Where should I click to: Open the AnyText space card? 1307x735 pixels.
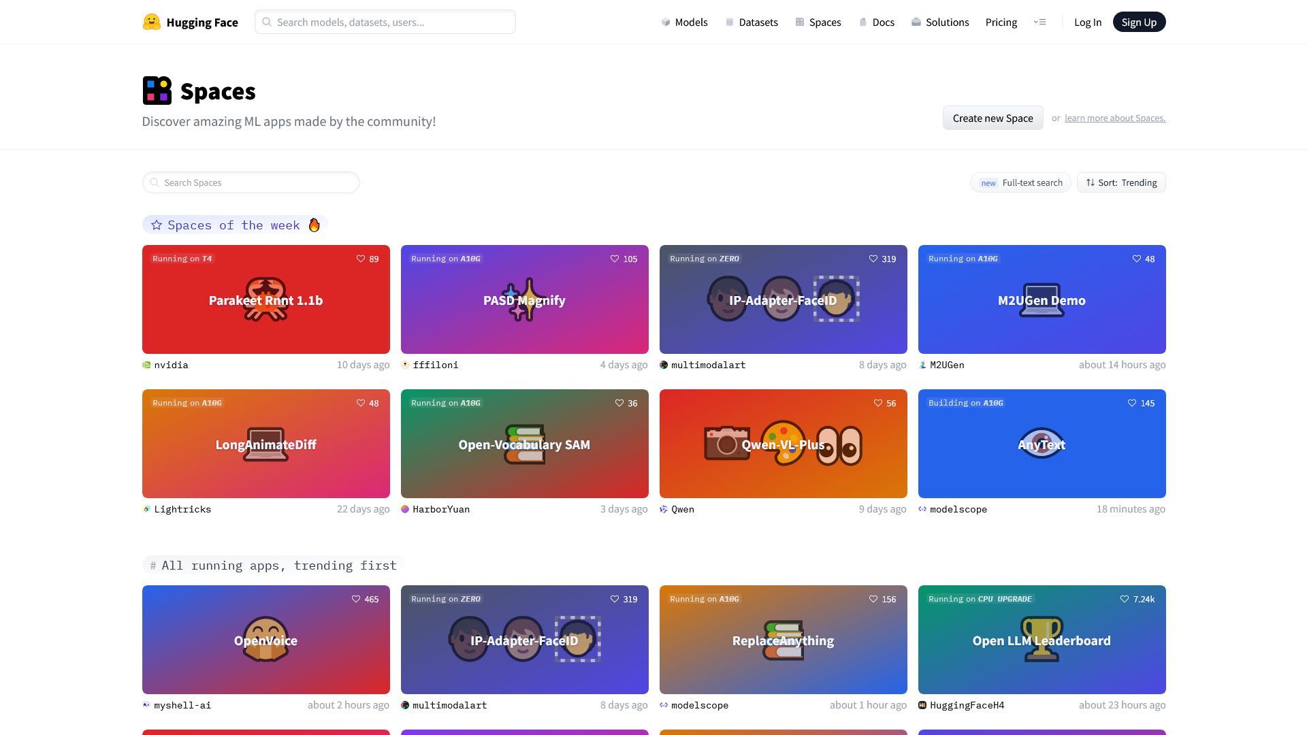(x=1042, y=444)
